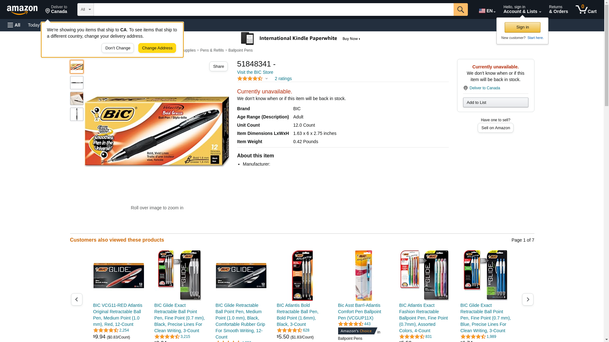The height and width of the screenshot is (342, 609).
Task: Select Pens & Refills breadcrumb
Action: pos(212,50)
